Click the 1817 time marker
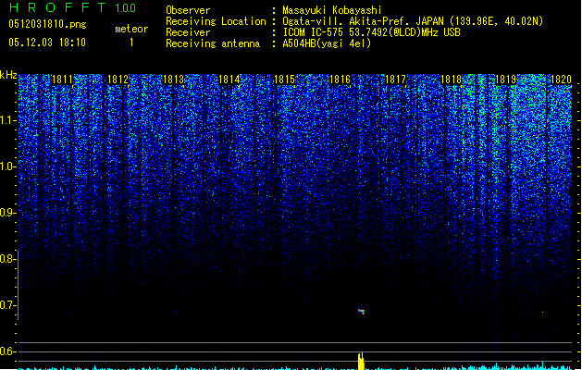The image size is (582, 370). pos(396,80)
